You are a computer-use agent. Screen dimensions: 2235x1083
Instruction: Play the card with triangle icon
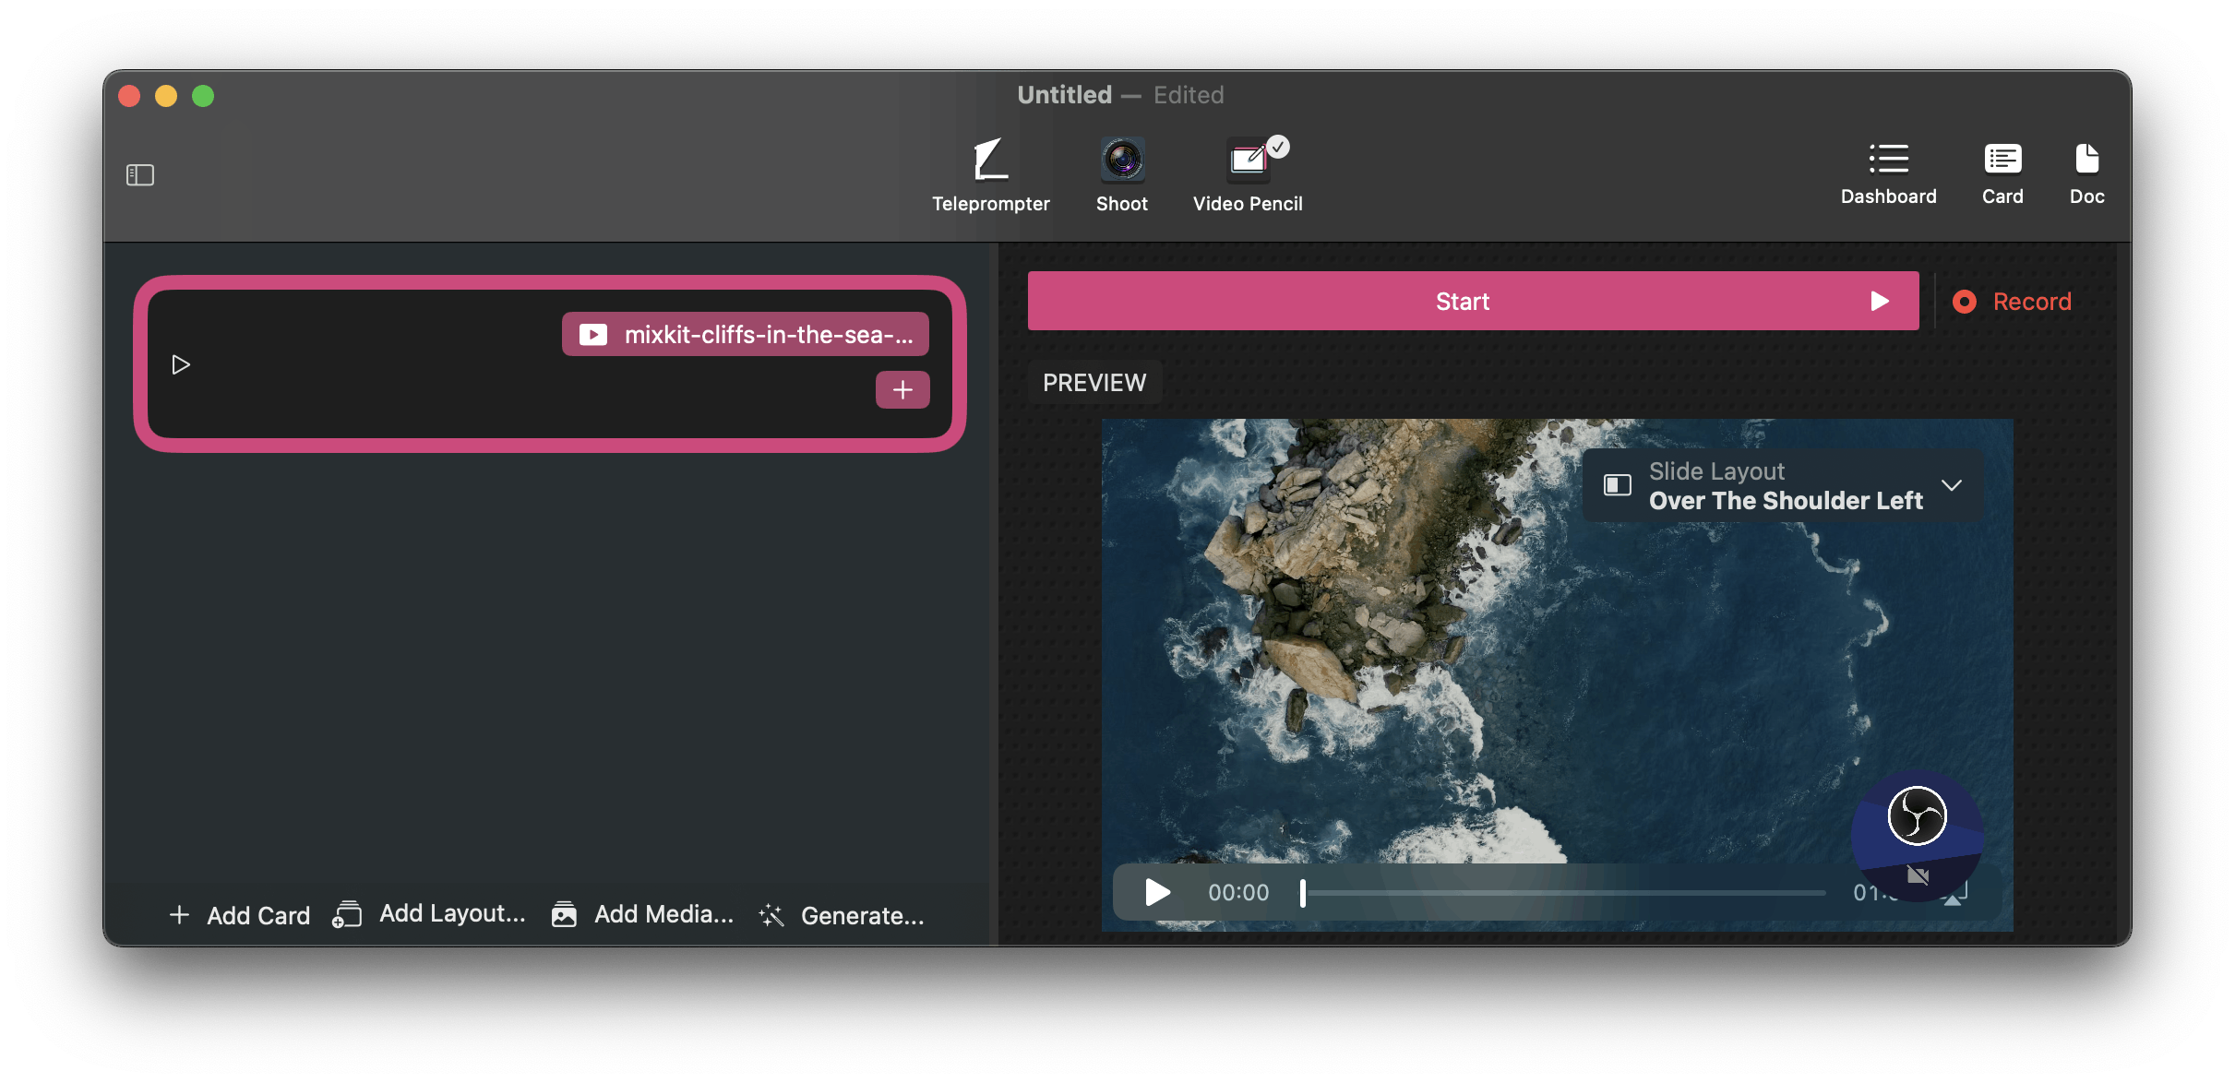(x=181, y=365)
